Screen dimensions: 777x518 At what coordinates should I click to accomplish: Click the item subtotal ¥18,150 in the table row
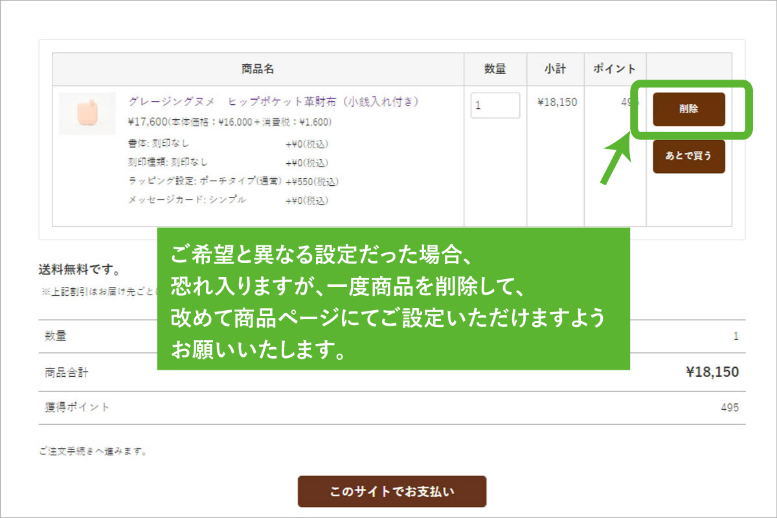(557, 102)
